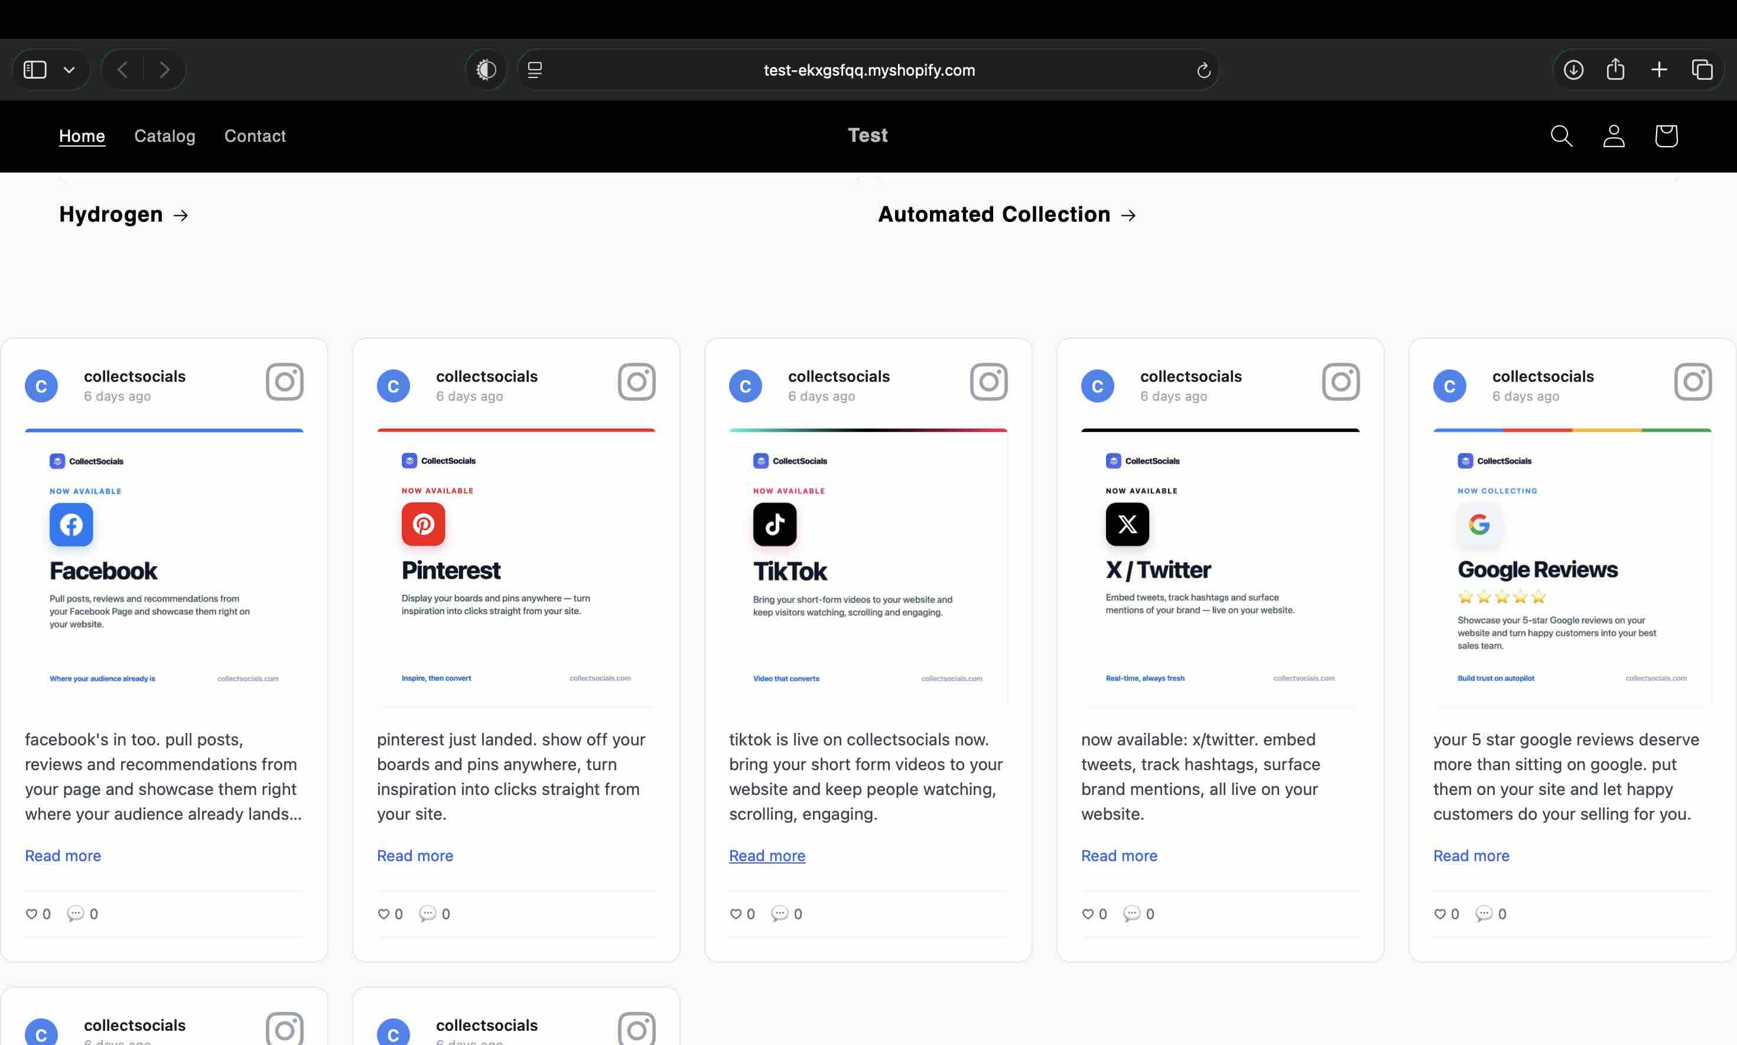
Task: Click Read more on the TikTok post
Action: pyautogui.click(x=767, y=856)
